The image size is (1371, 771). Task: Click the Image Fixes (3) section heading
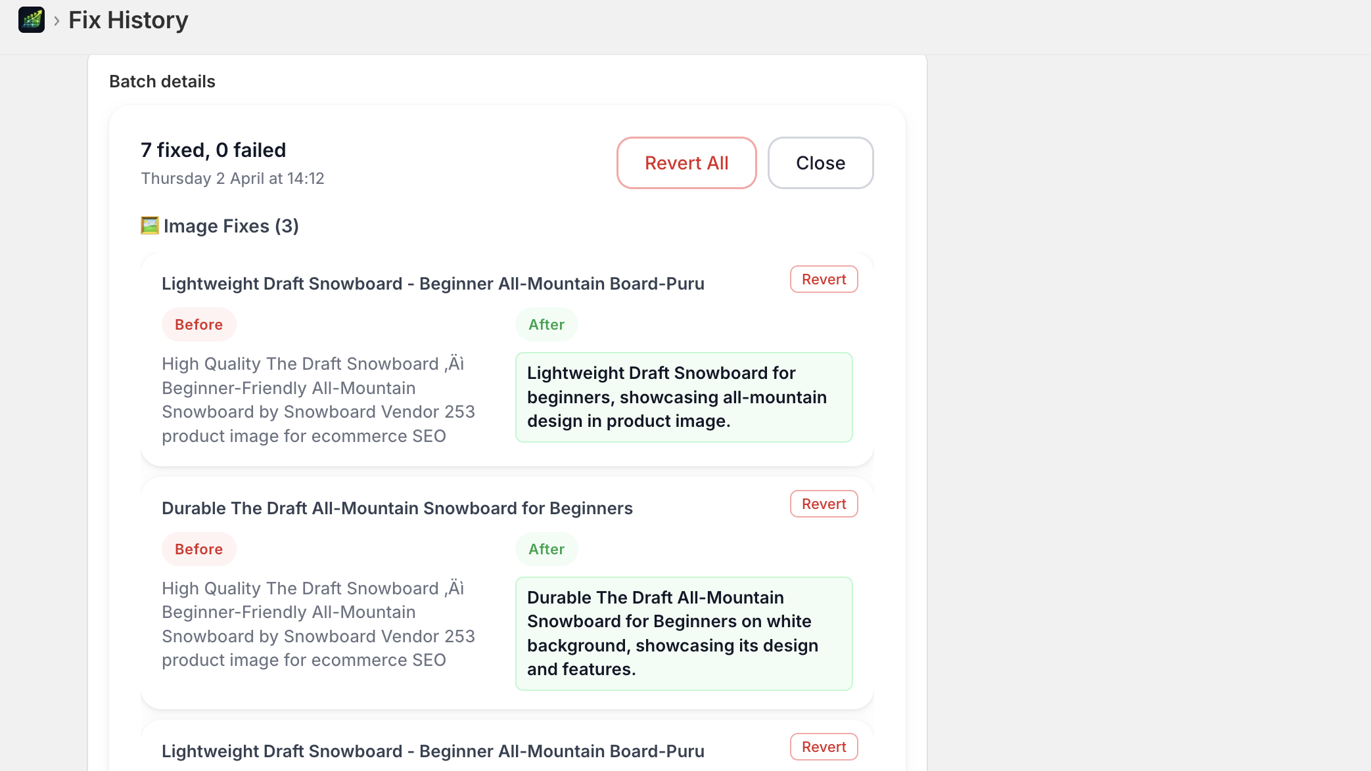click(231, 226)
